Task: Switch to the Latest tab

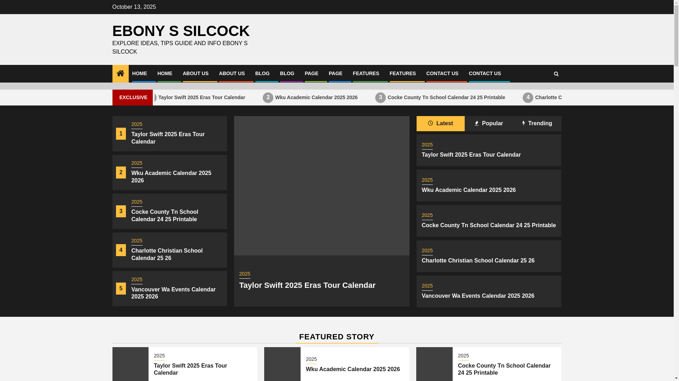Action: click(440, 123)
